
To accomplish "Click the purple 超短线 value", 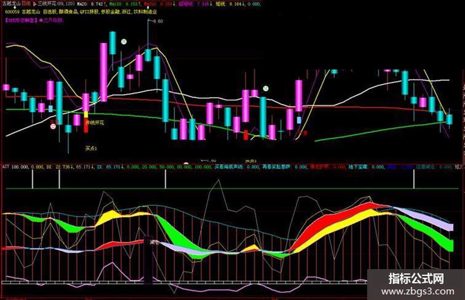I will (196, 4).
